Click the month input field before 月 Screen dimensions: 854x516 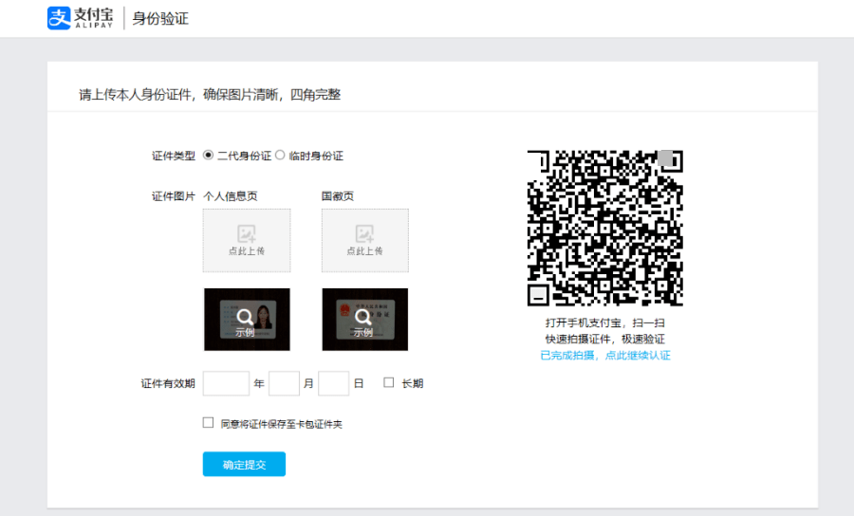[284, 383]
